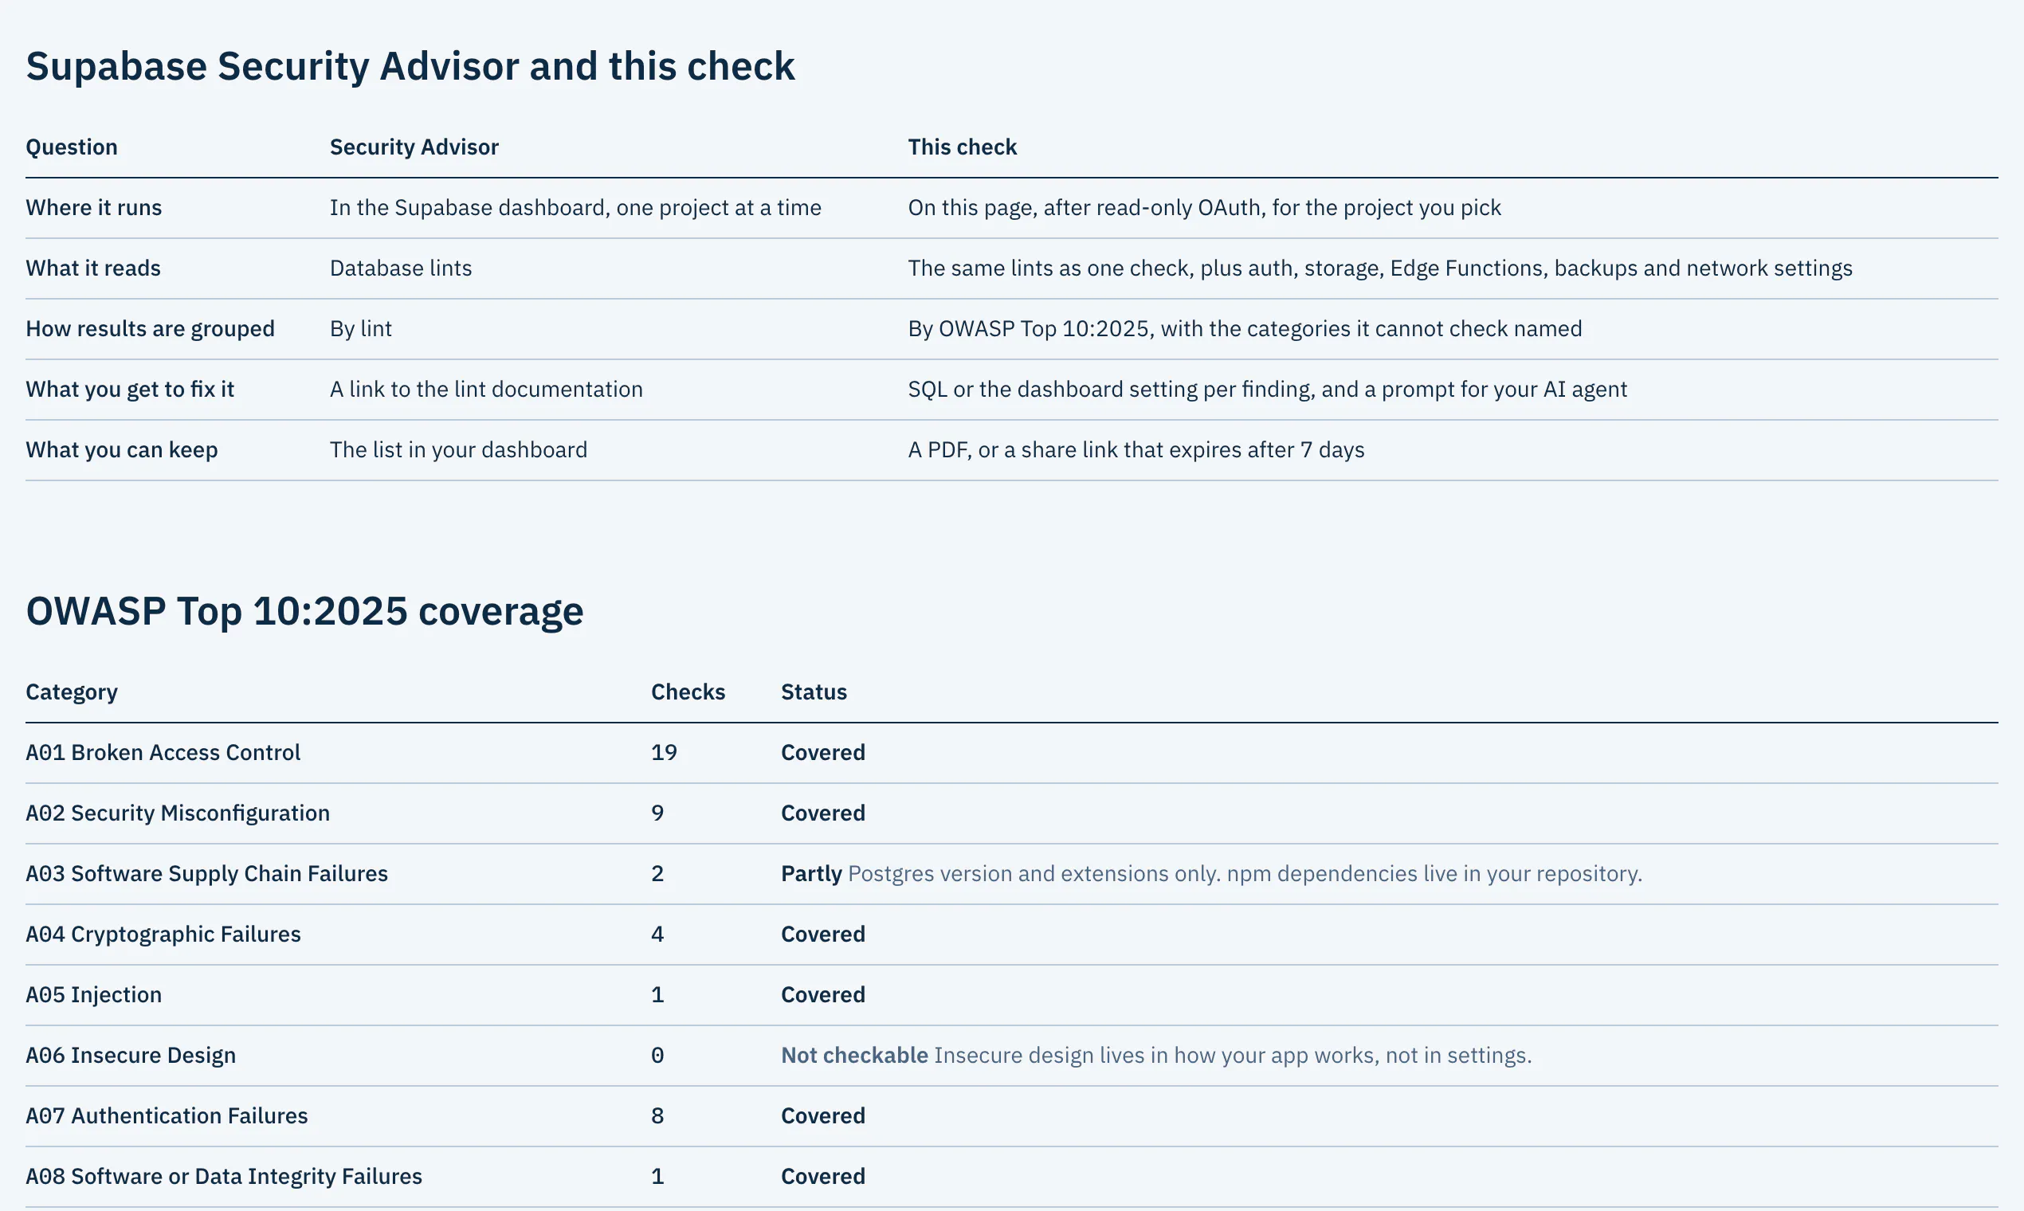2024x1211 pixels.
Task: Click the '9' checks value
Action: pos(657,813)
